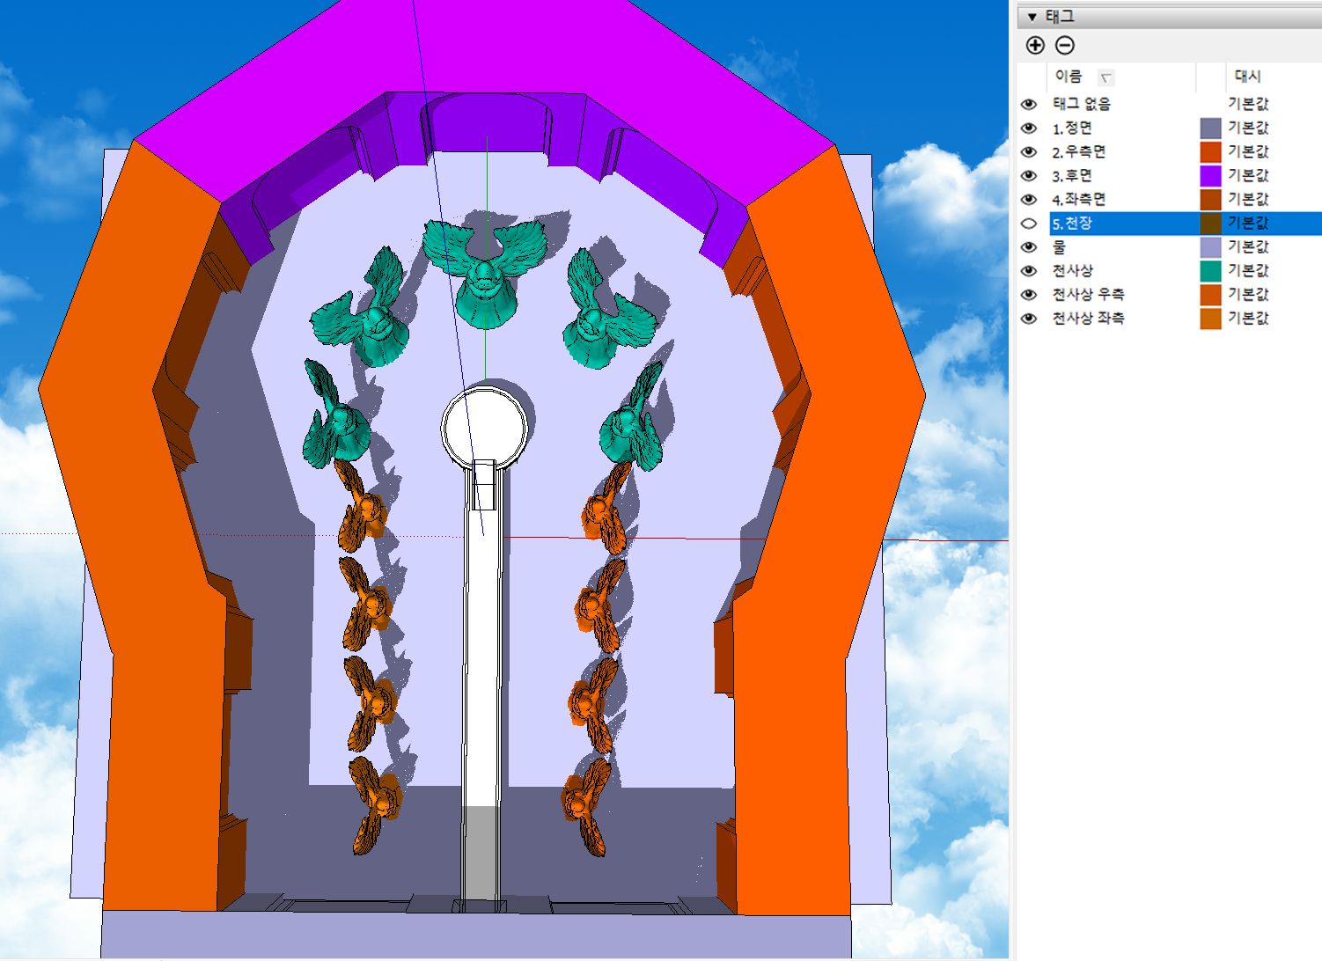The height and width of the screenshot is (961, 1322).
Task: Click the add tag plus icon
Action: (1035, 46)
